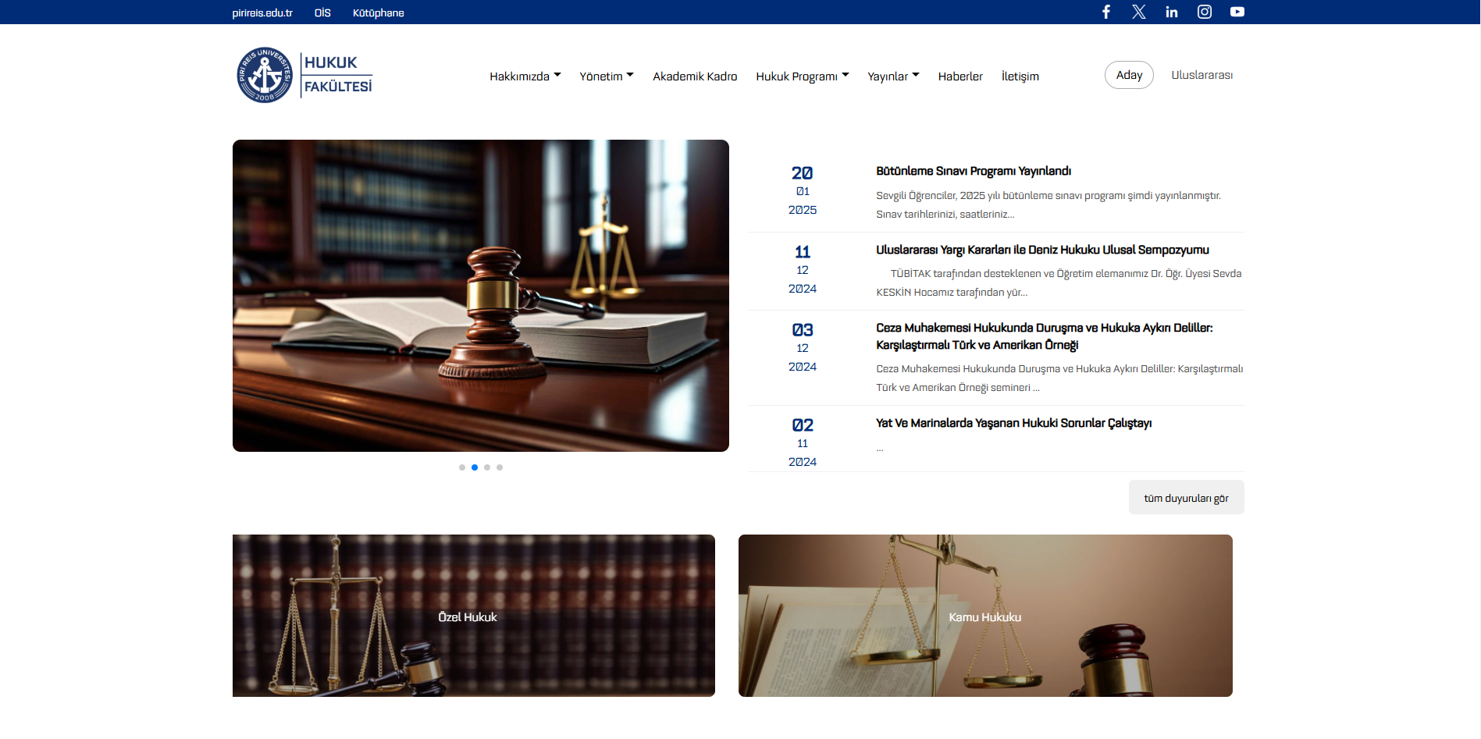Select the active second carousel dot
This screenshot has height=739, width=1481.
[475, 467]
